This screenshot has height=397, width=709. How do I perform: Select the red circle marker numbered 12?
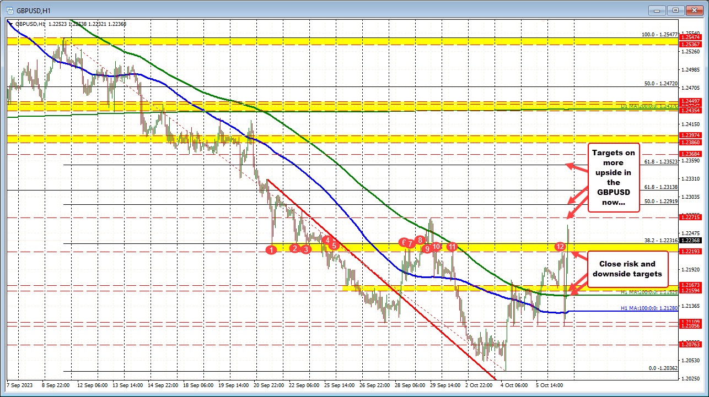tap(560, 246)
